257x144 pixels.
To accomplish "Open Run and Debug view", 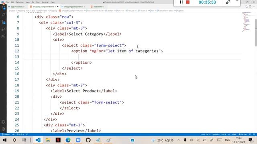I will [x=3, y=29].
